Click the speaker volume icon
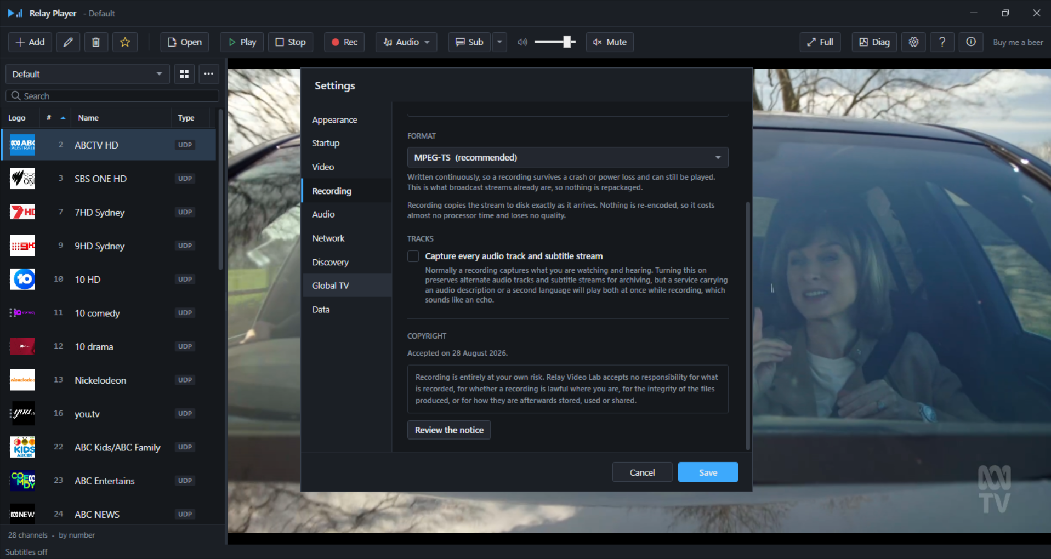 coord(522,42)
